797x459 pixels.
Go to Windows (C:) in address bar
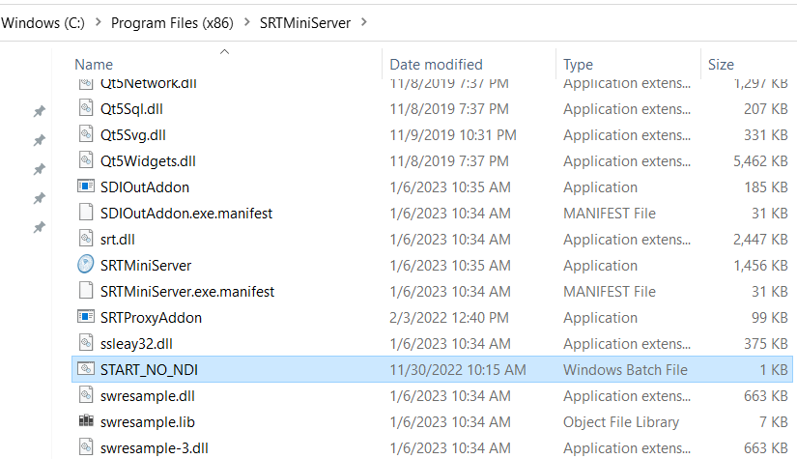point(43,23)
